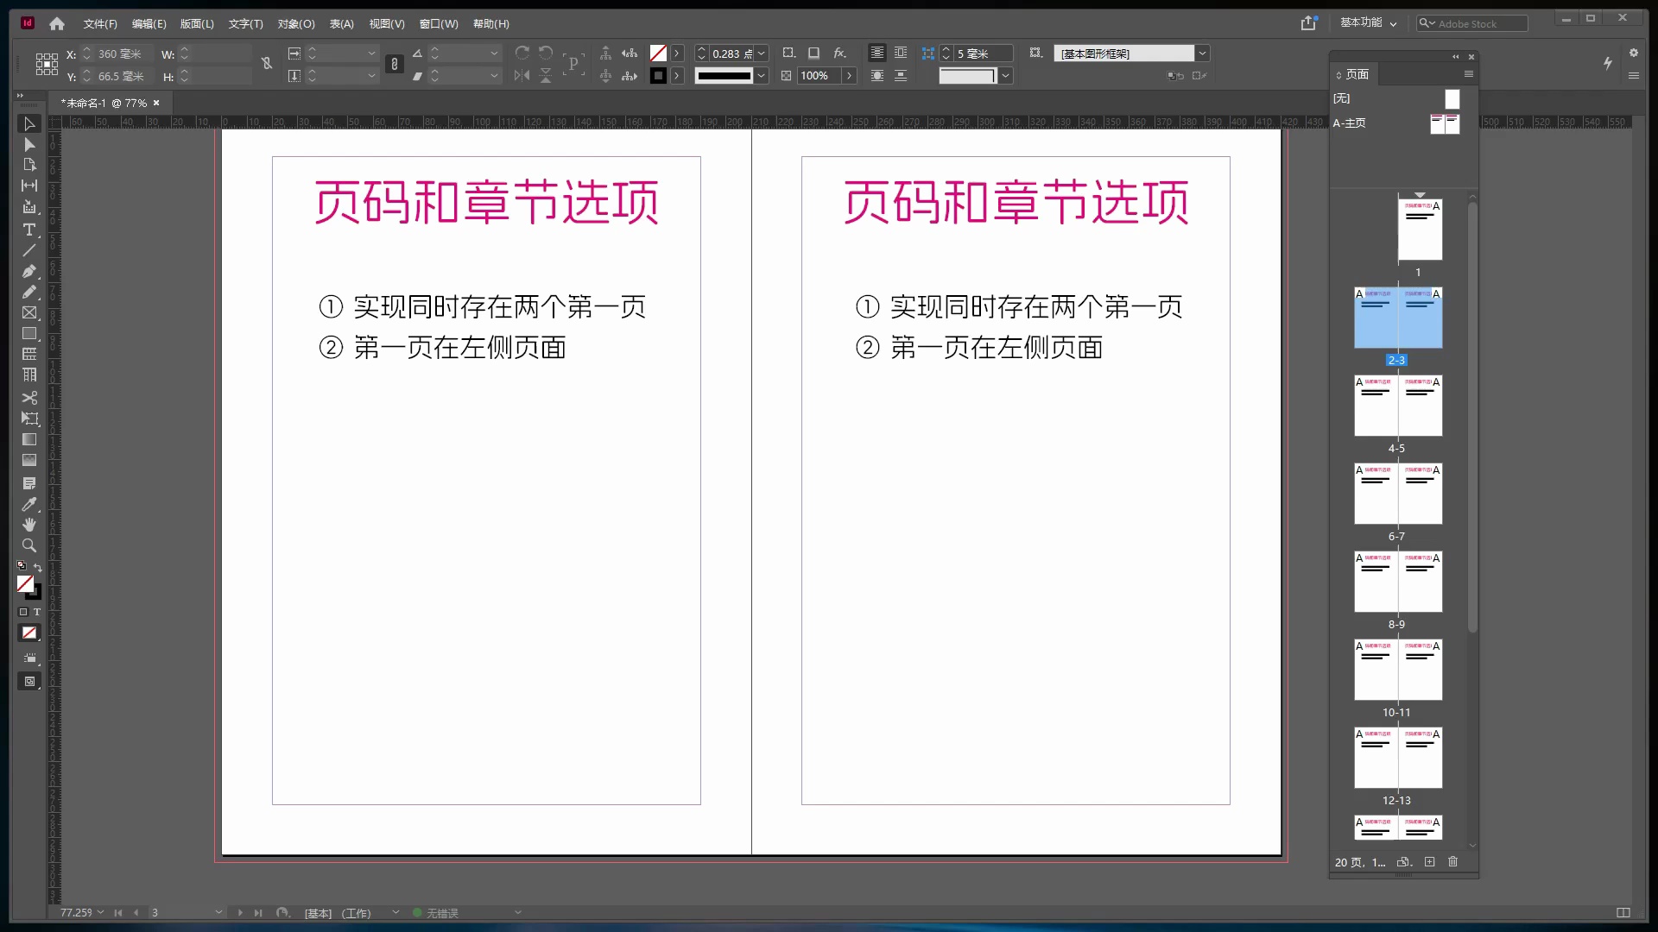The image size is (1658, 932).
Task: Open the scale X percentage dropdown
Action: pyautogui.click(x=372, y=54)
